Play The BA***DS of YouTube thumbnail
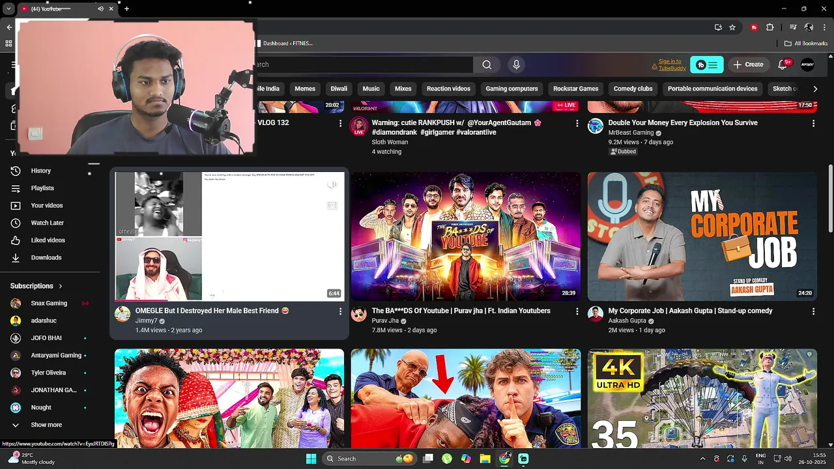 [x=466, y=236]
